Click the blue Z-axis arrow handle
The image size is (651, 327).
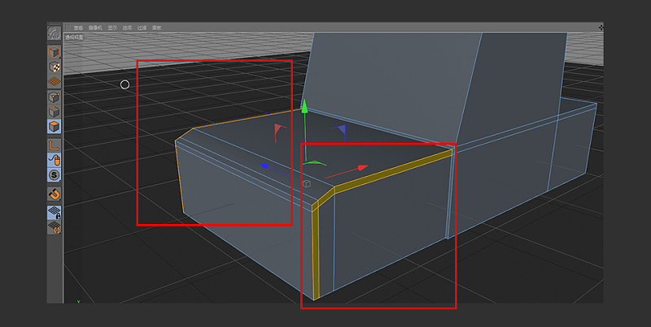[264, 166]
